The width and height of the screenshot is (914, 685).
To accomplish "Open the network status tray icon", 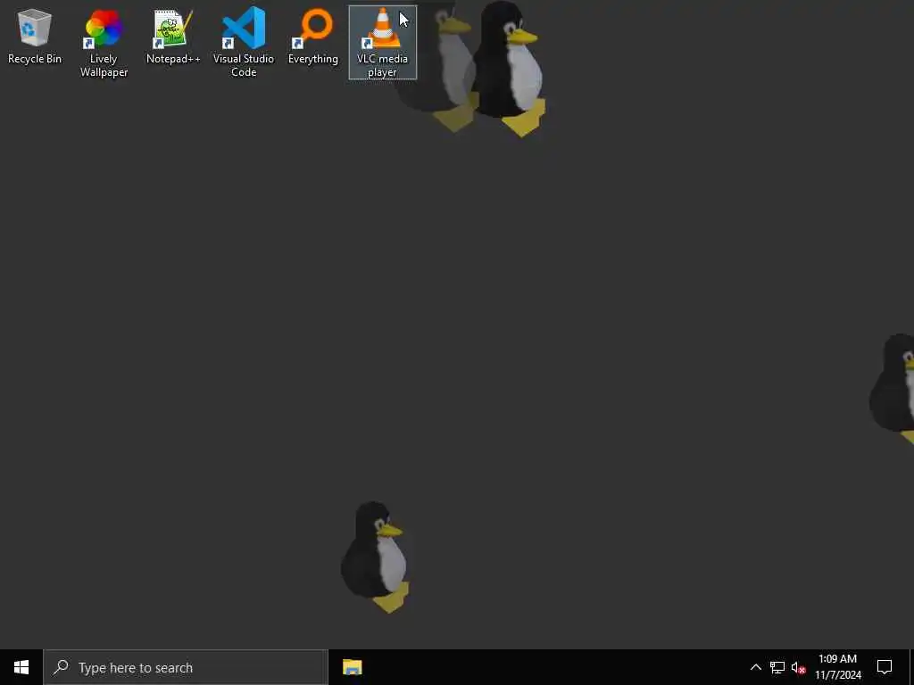I will pyautogui.click(x=777, y=667).
